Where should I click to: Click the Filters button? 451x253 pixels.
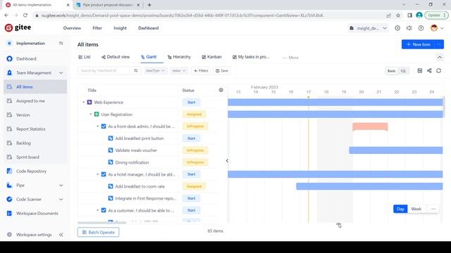(x=201, y=70)
